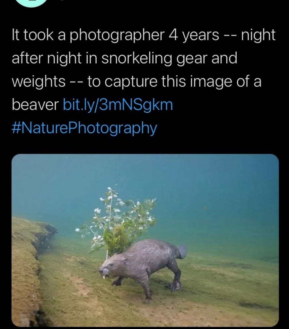
Task: Click the beaver's hind foot
Action: (175, 285)
